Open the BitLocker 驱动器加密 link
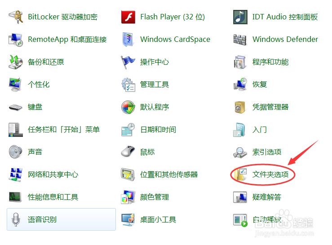The width and height of the screenshot is (332, 245). click(63, 17)
